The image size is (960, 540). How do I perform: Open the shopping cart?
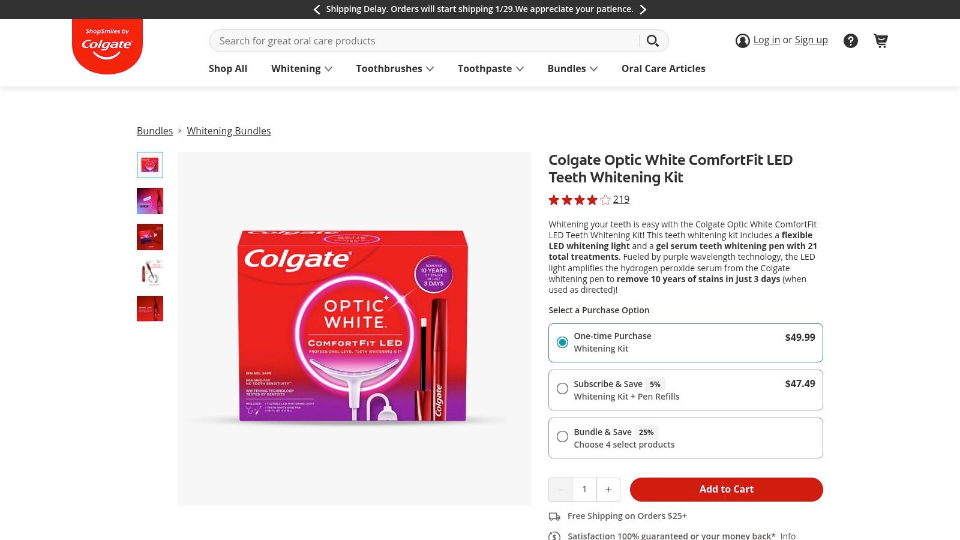881,40
